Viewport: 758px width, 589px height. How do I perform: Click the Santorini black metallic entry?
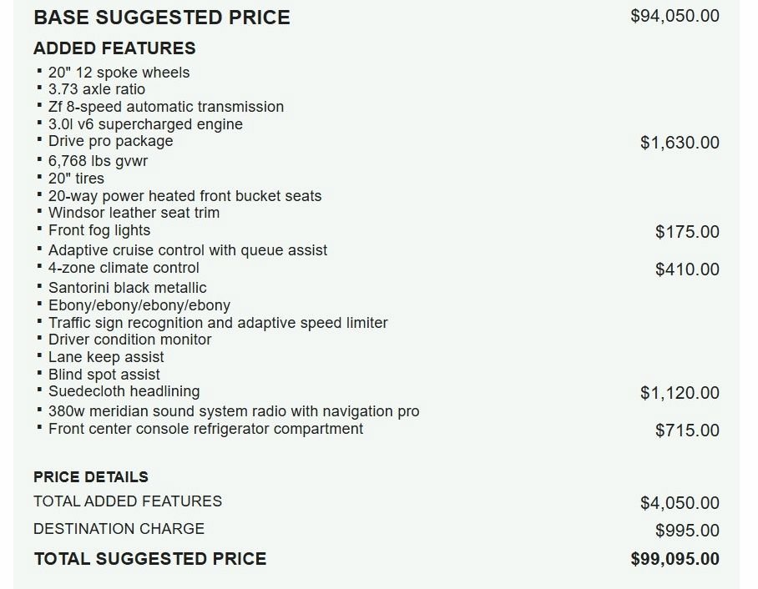click(x=128, y=288)
